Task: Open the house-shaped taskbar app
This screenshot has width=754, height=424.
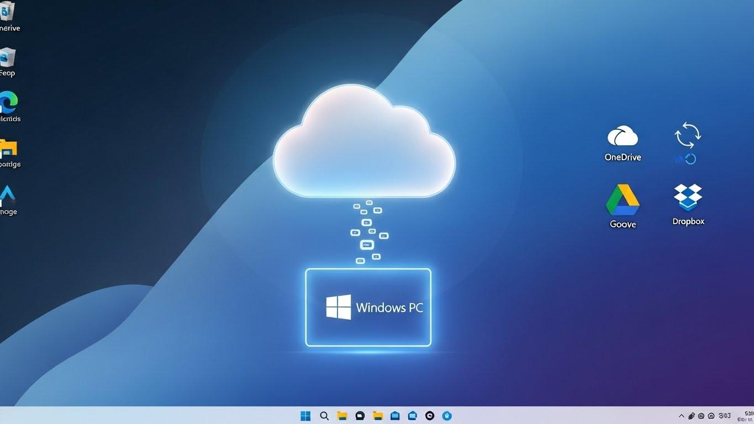Action: [x=412, y=416]
